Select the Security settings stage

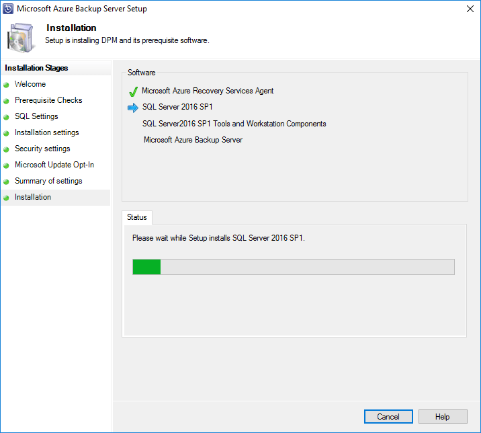tap(42, 149)
